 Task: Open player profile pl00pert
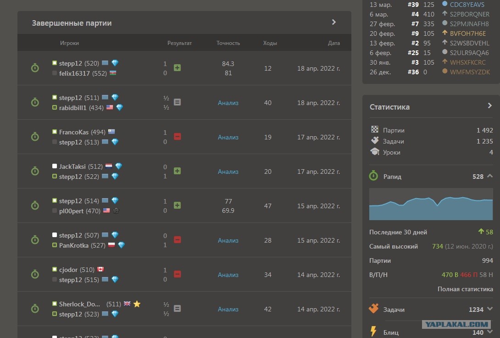(71, 211)
